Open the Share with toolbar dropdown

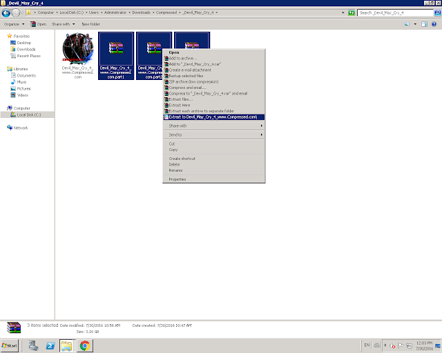(x=63, y=24)
